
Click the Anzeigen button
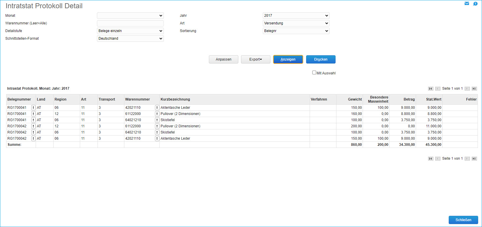point(288,59)
